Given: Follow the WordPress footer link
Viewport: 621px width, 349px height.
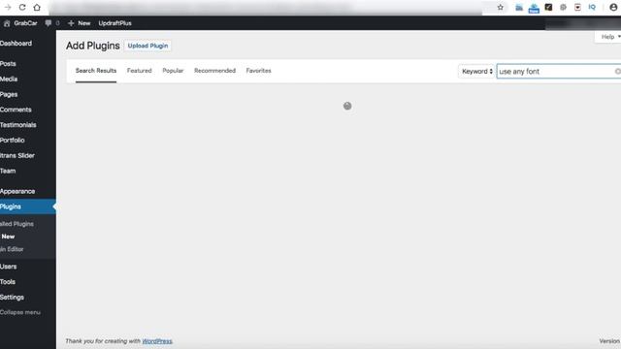Looking at the screenshot, I should point(157,341).
